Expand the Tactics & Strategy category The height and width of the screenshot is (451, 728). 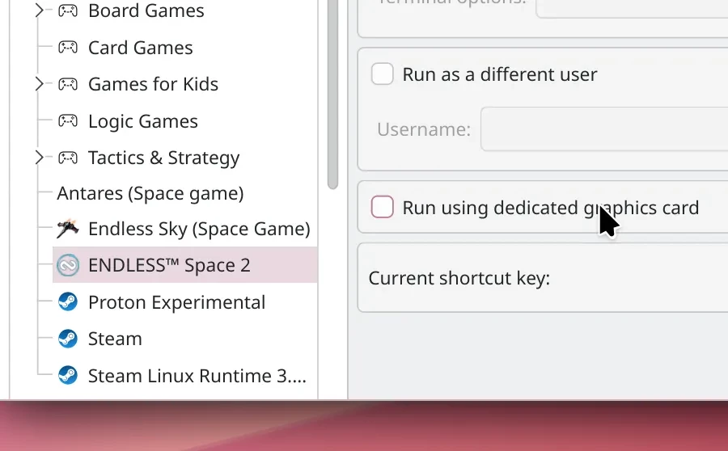(39, 158)
